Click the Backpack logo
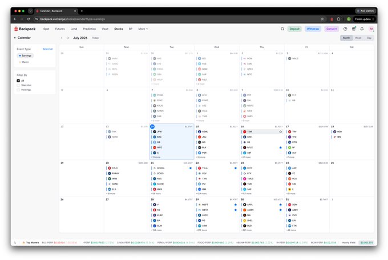 [x=25, y=29]
